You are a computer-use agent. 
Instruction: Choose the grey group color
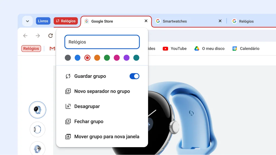click(x=68, y=58)
